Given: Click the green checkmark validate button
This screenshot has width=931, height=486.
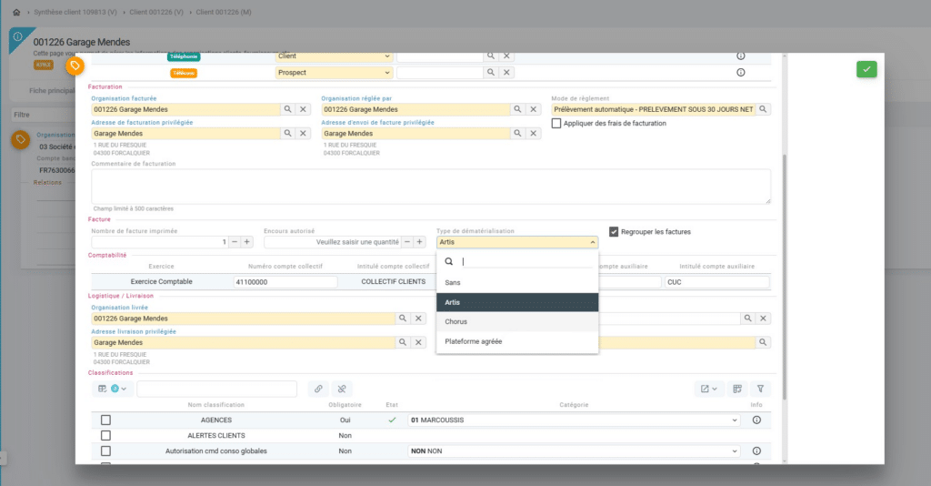Looking at the screenshot, I should (866, 69).
